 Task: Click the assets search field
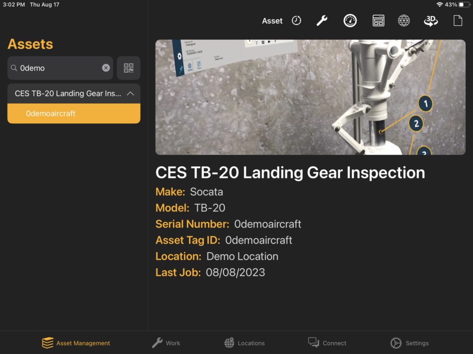tap(61, 68)
